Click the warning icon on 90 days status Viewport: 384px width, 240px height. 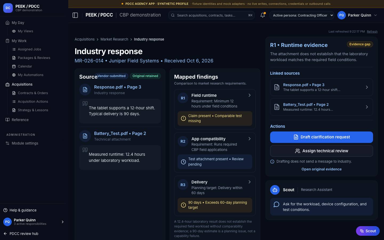tap(183, 205)
